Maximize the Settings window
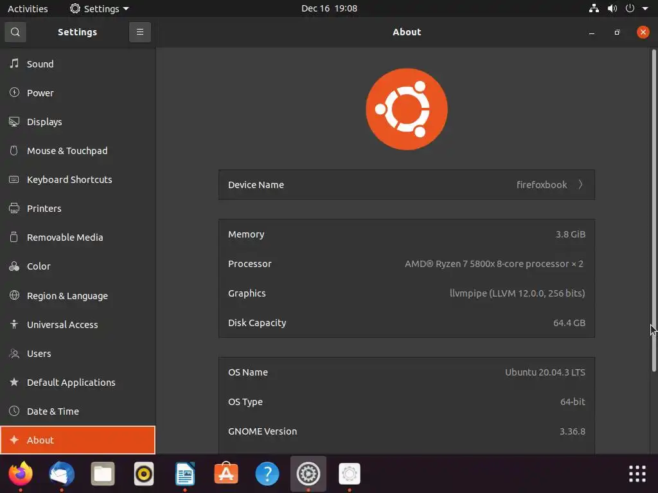This screenshot has width=658, height=493. pos(617,32)
